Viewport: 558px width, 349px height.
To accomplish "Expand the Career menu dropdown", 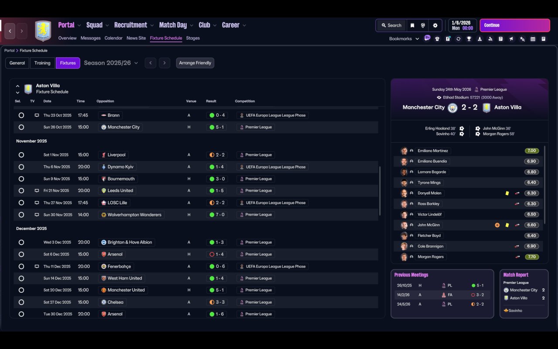I will coord(244,26).
